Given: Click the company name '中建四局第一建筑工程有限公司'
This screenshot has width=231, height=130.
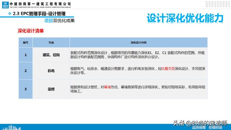Looking at the screenshot, I should click(x=40, y=4).
